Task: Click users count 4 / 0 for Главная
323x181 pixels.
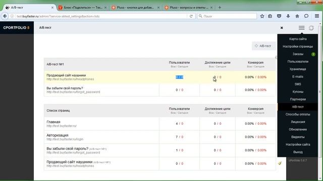Action: (180, 124)
